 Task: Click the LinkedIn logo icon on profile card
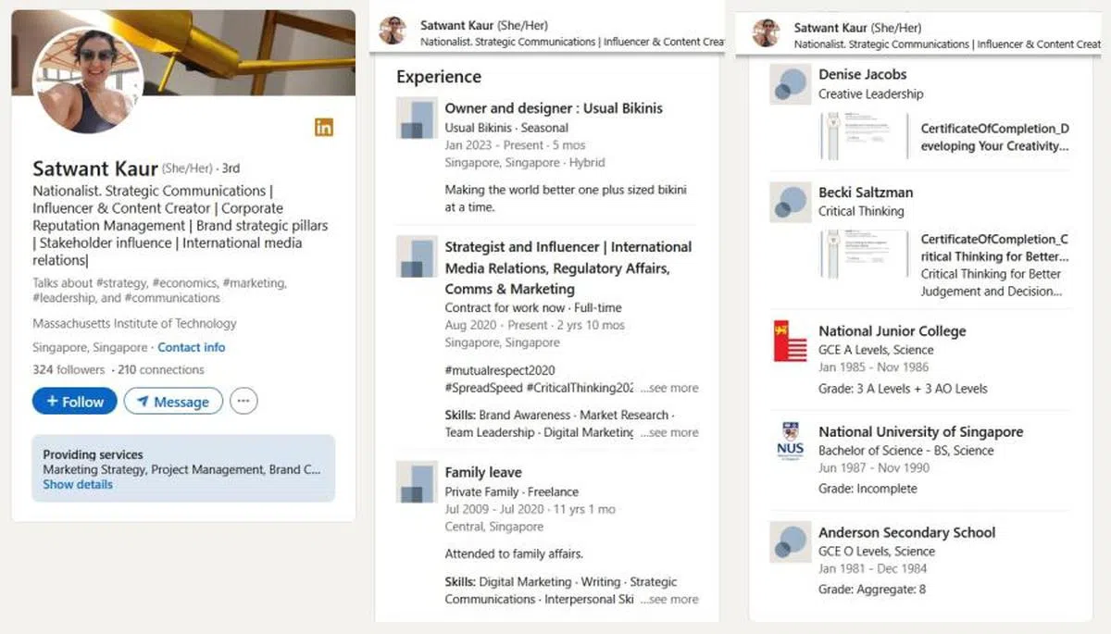coord(323,128)
